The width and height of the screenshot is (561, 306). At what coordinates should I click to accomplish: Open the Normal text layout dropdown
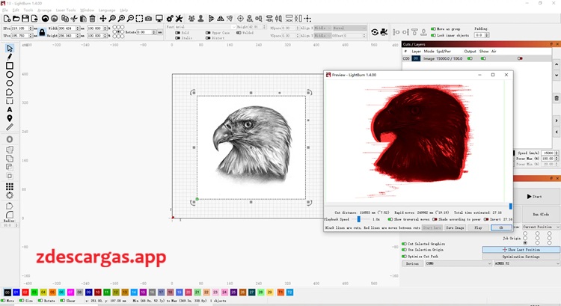349,28
